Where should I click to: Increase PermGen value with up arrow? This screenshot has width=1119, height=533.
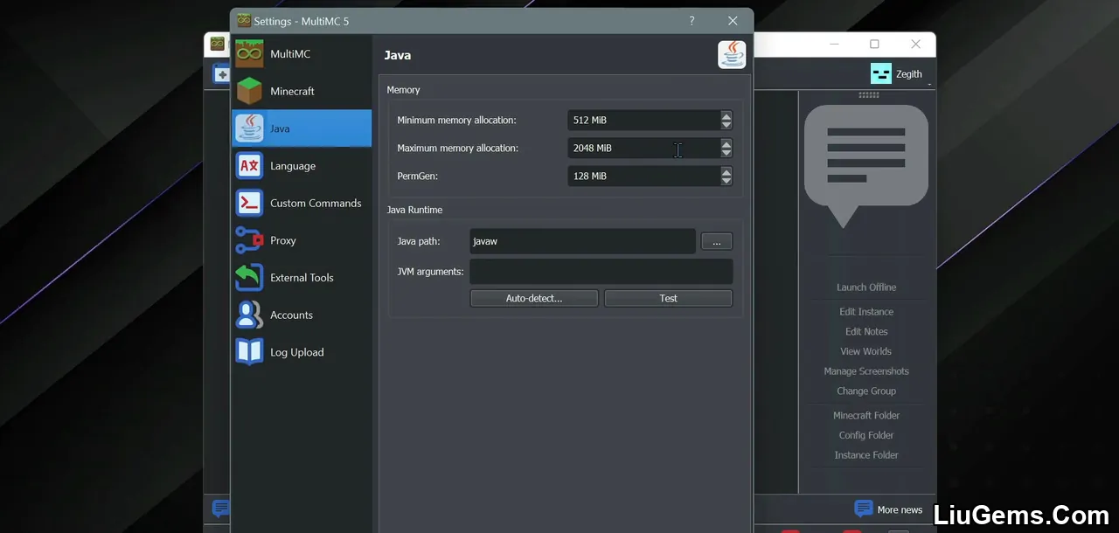[x=726, y=171]
